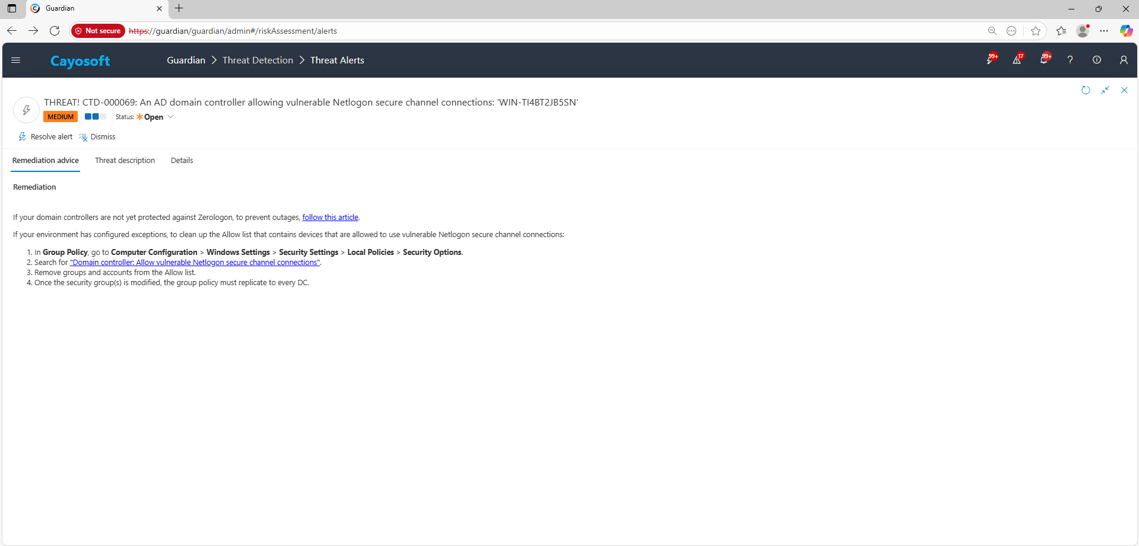Click the help question mark icon
Image resolution: width=1139 pixels, height=546 pixels.
(x=1070, y=60)
